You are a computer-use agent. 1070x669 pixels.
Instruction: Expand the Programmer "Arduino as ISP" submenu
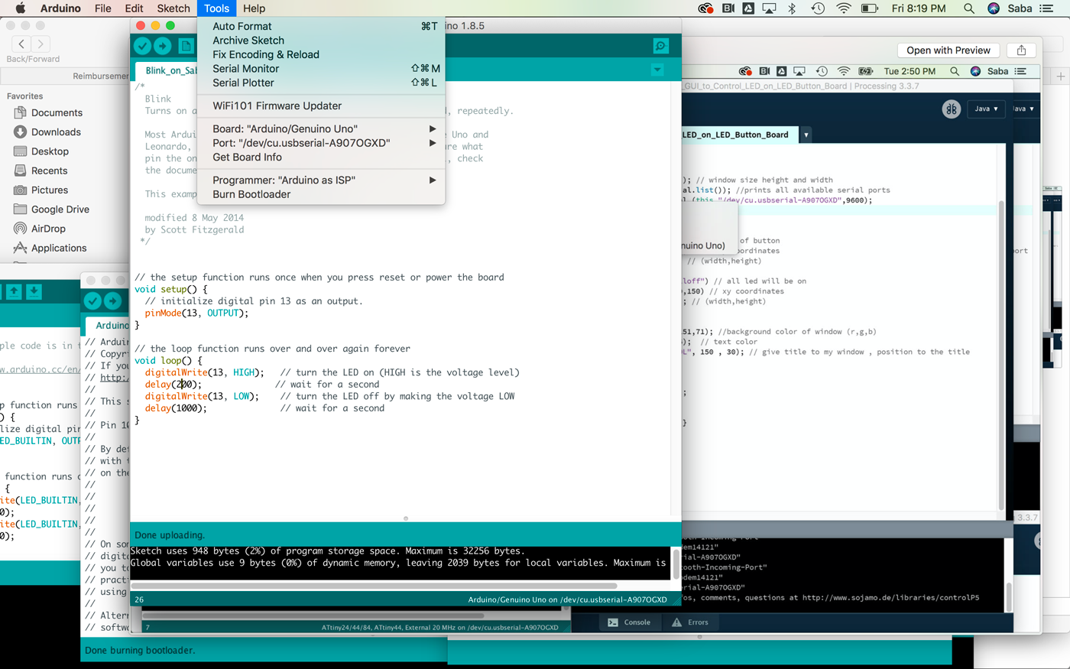[321, 180]
